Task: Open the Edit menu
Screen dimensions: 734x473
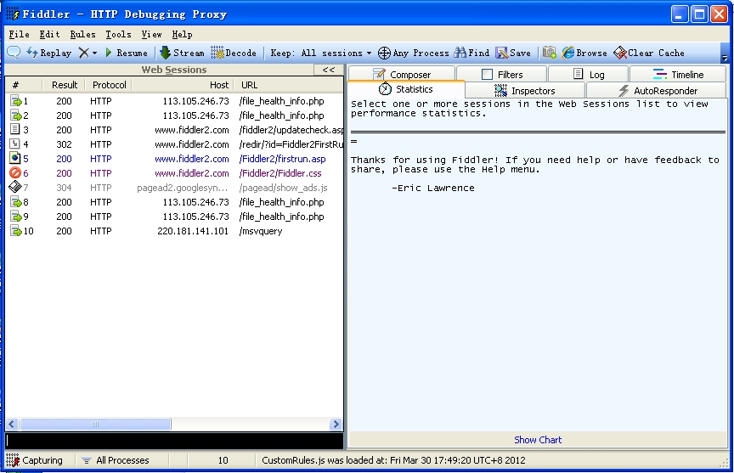Action: coord(49,34)
